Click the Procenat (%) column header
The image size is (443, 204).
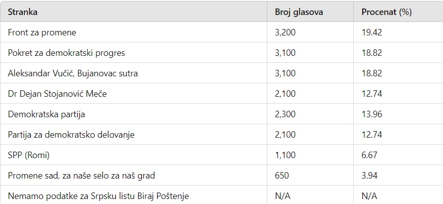pyautogui.click(x=386, y=11)
